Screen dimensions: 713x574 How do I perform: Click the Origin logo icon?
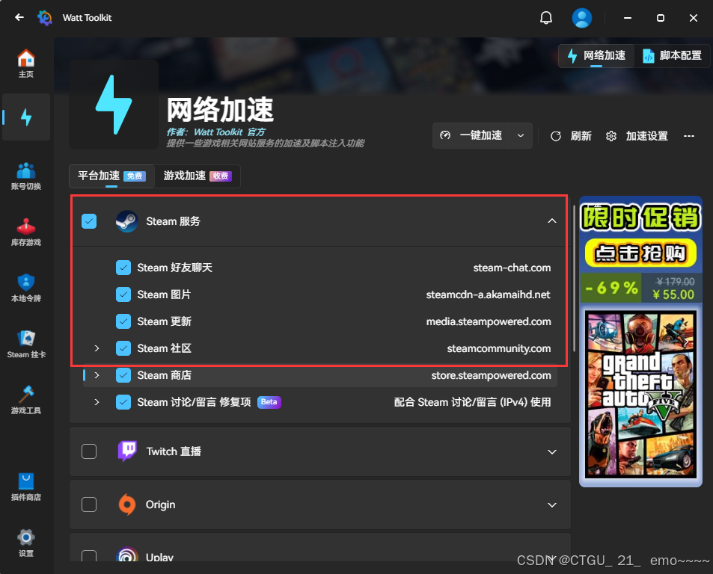(x=127, y=504)
